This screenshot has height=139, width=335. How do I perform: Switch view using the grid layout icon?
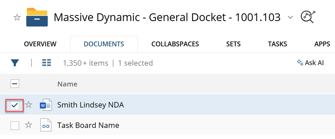click(46, 63)
